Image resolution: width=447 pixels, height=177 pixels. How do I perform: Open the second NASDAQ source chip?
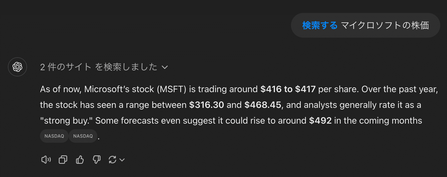pos(83,136)
